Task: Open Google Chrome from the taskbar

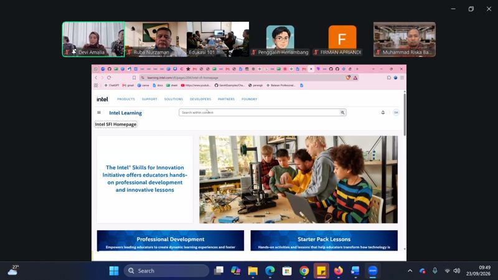Action: point(304,271)
